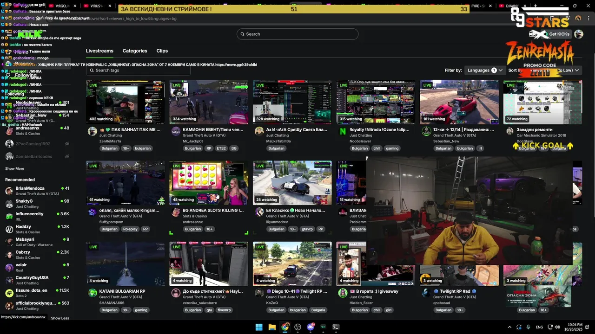Open a new browser tab
The image size is (595, 334).
535,6
